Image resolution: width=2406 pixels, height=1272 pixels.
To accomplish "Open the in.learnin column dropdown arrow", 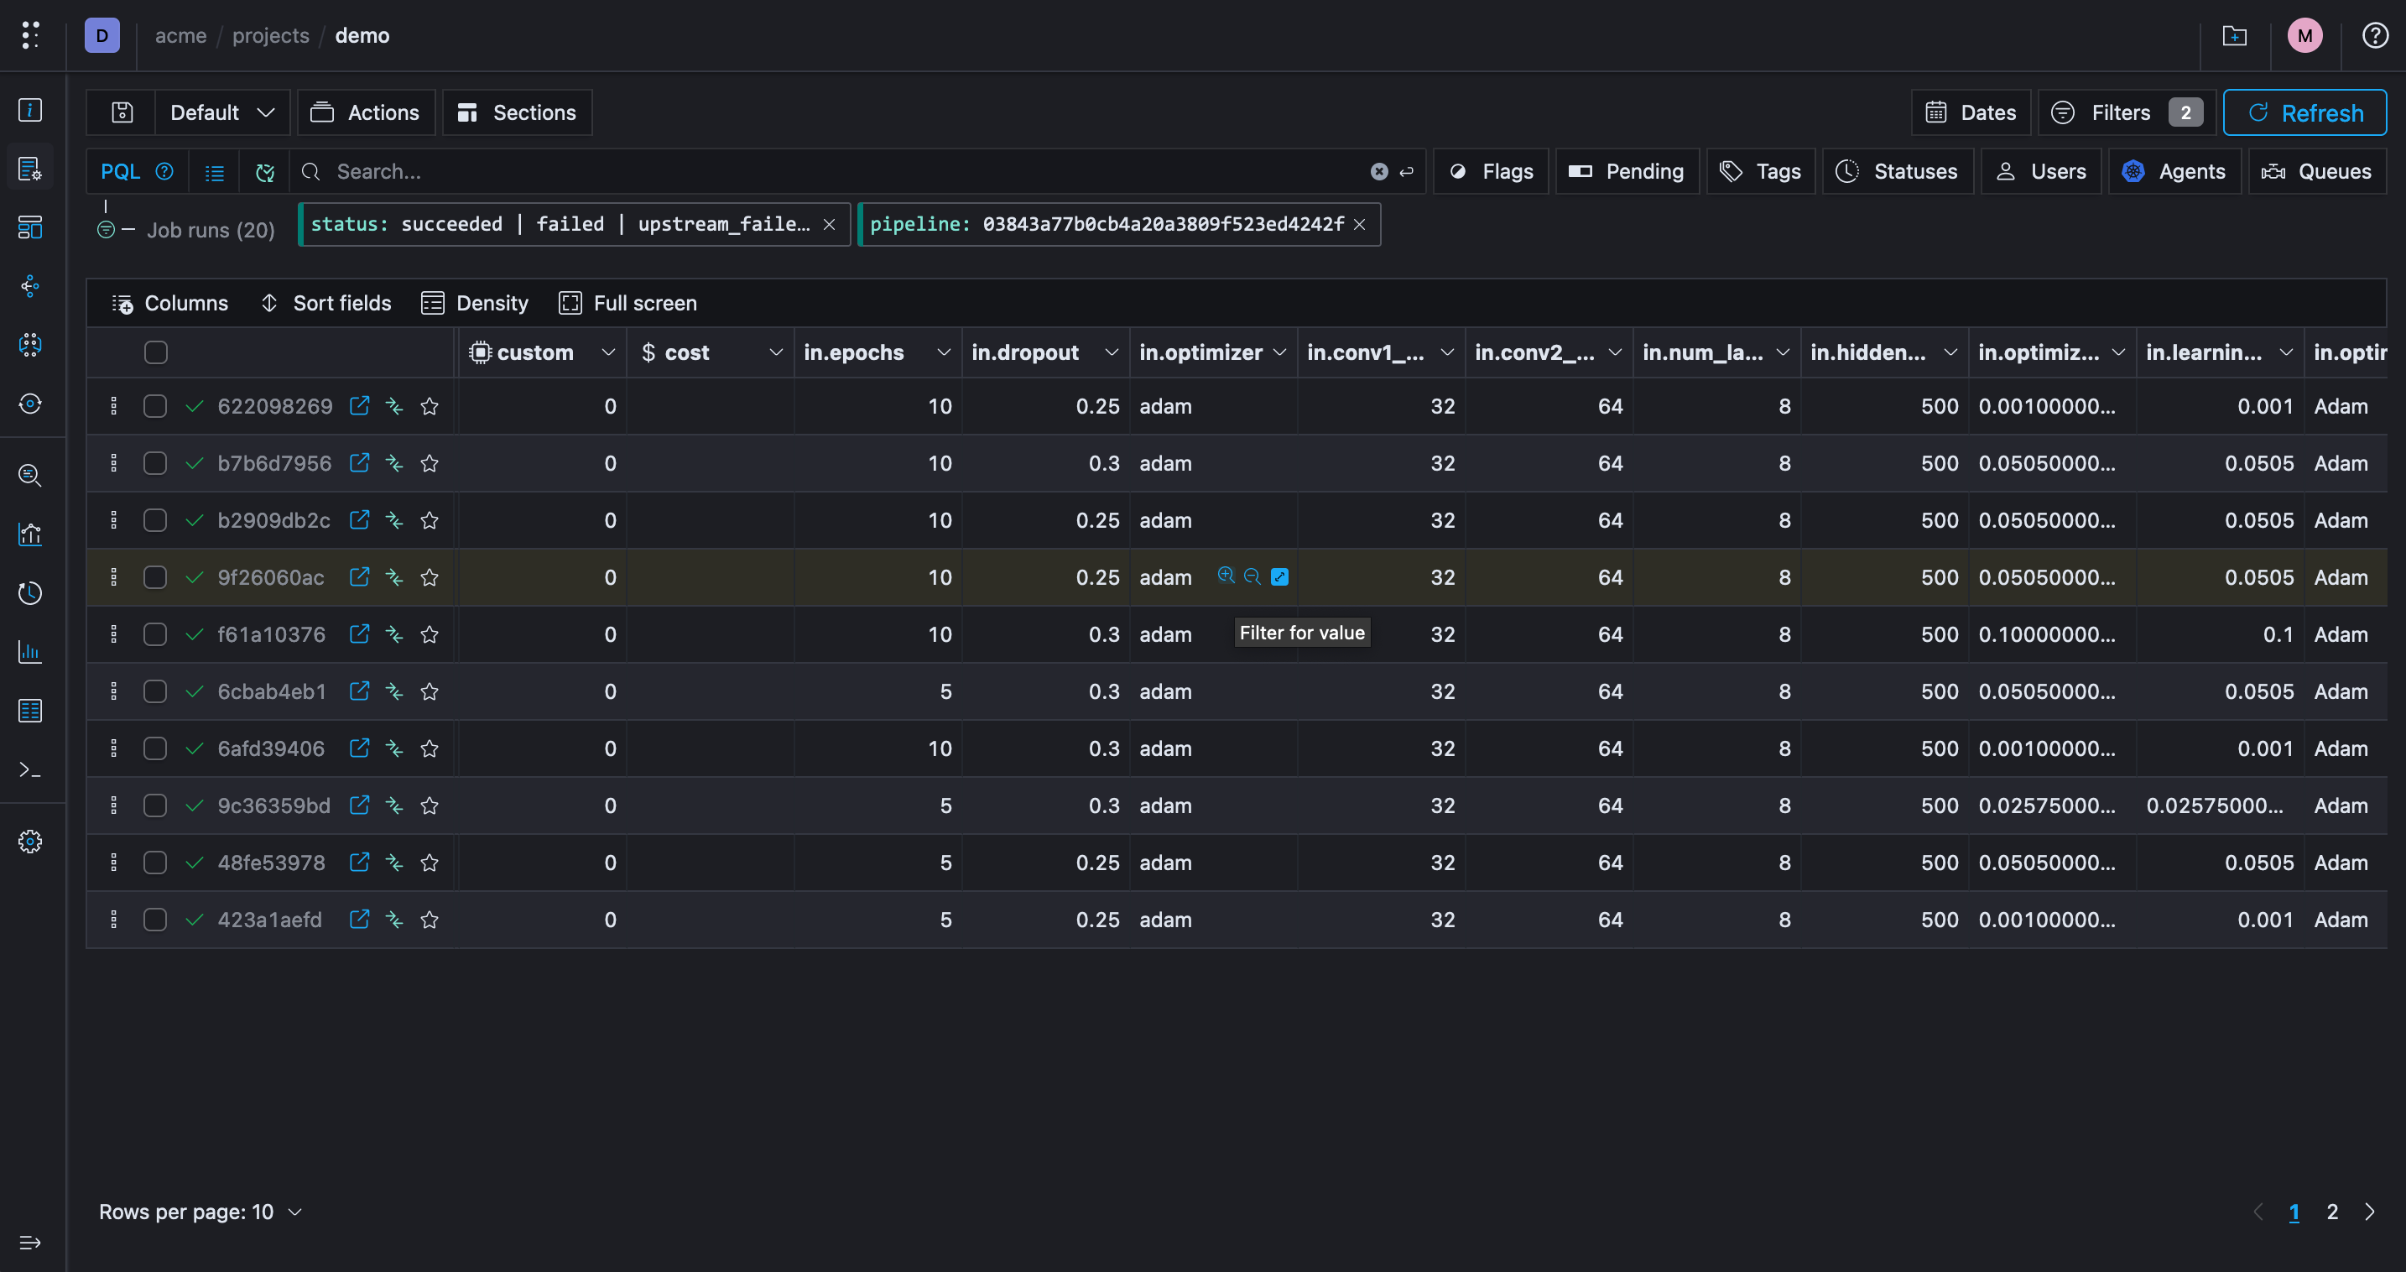I will pos(2286,352).
